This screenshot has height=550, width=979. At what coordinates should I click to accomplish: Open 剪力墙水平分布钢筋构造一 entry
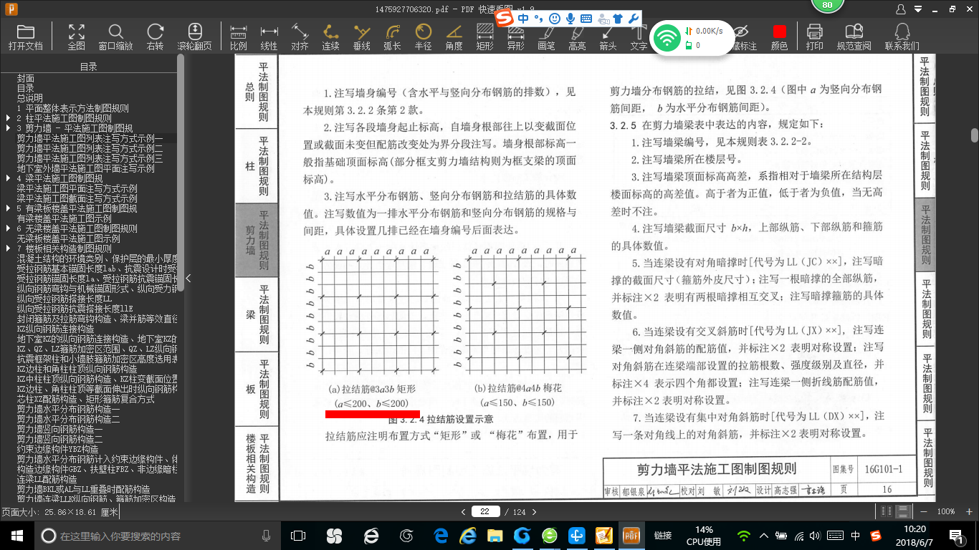tap(69, 408)
